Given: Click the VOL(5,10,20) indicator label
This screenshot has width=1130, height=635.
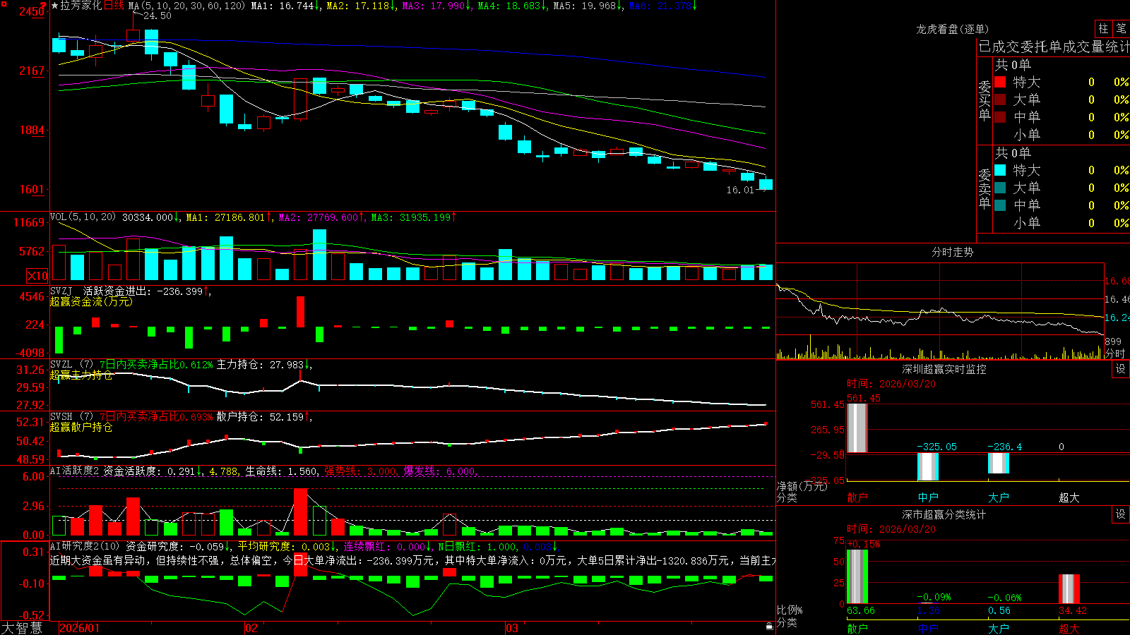Looking at the screenshot, I should click(x=83, y=217).
